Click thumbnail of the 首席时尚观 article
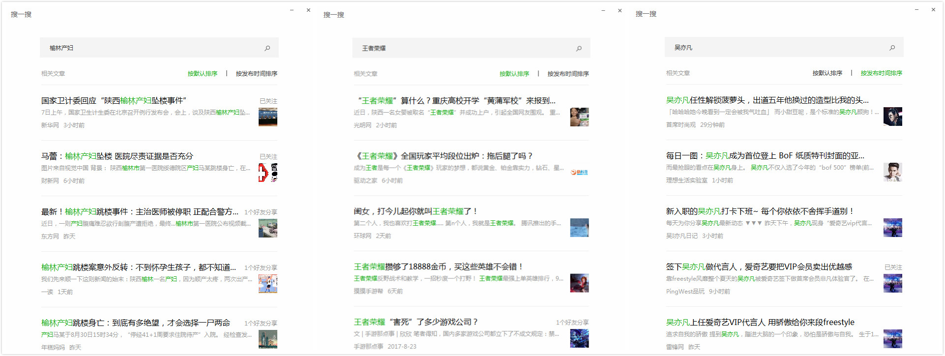 893,117
